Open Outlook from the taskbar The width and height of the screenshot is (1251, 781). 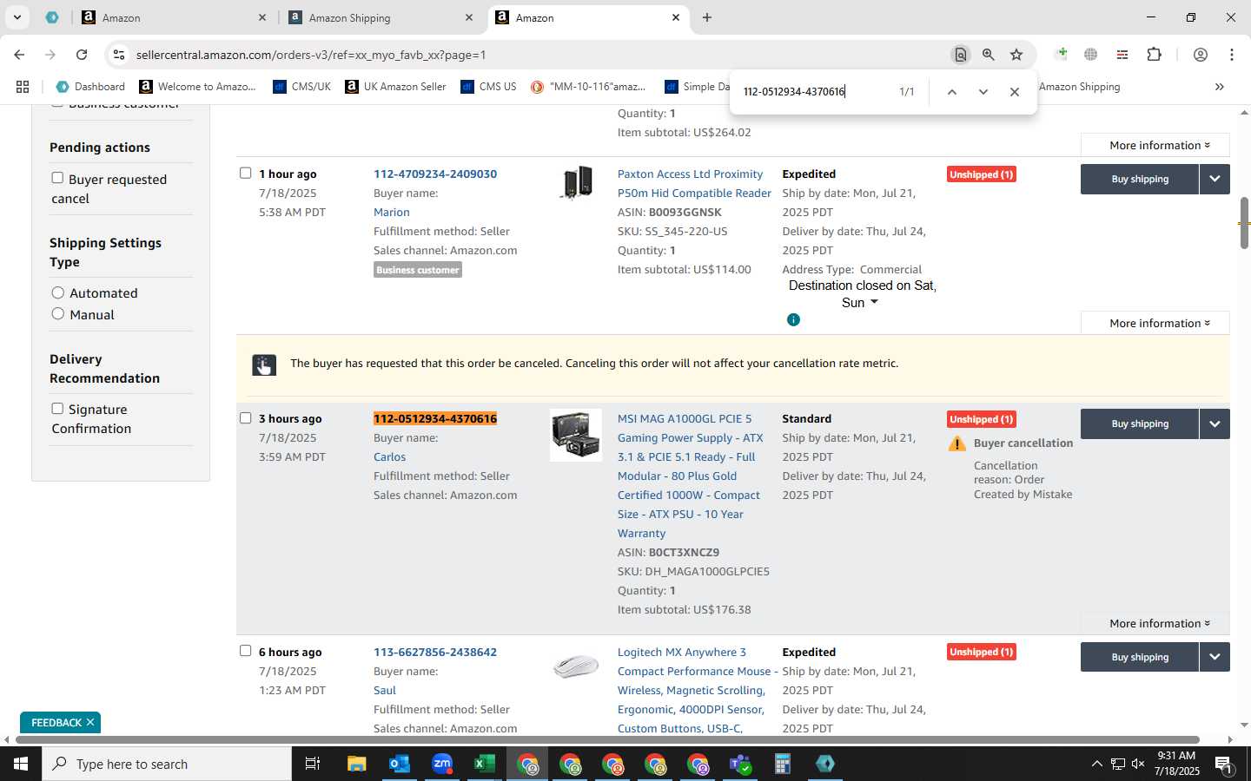[400, 765]
